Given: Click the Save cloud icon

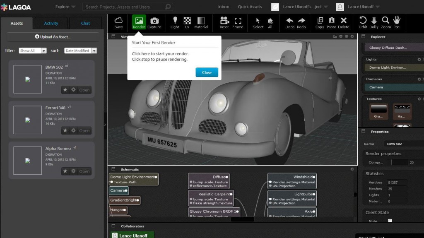Looking at the screenshot, I should (x=118, y=22).
